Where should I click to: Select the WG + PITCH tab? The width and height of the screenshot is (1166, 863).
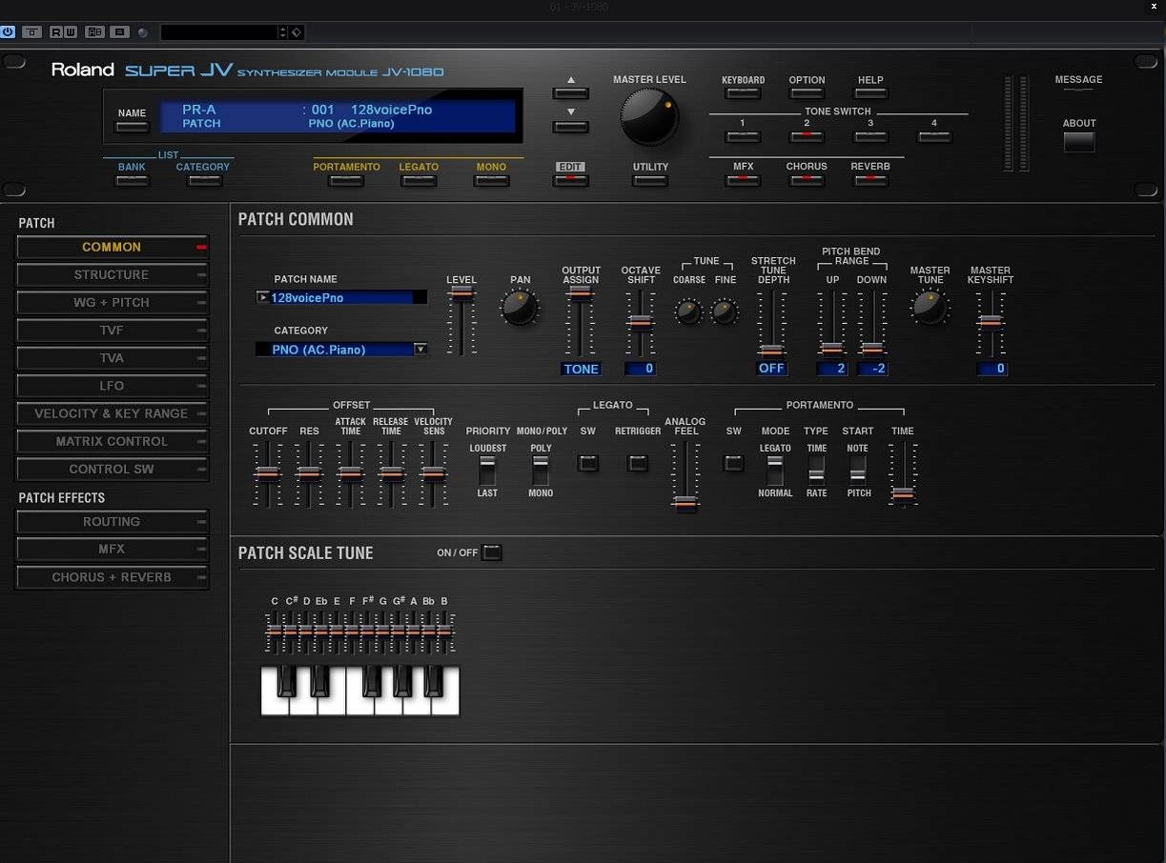[113, 302]
